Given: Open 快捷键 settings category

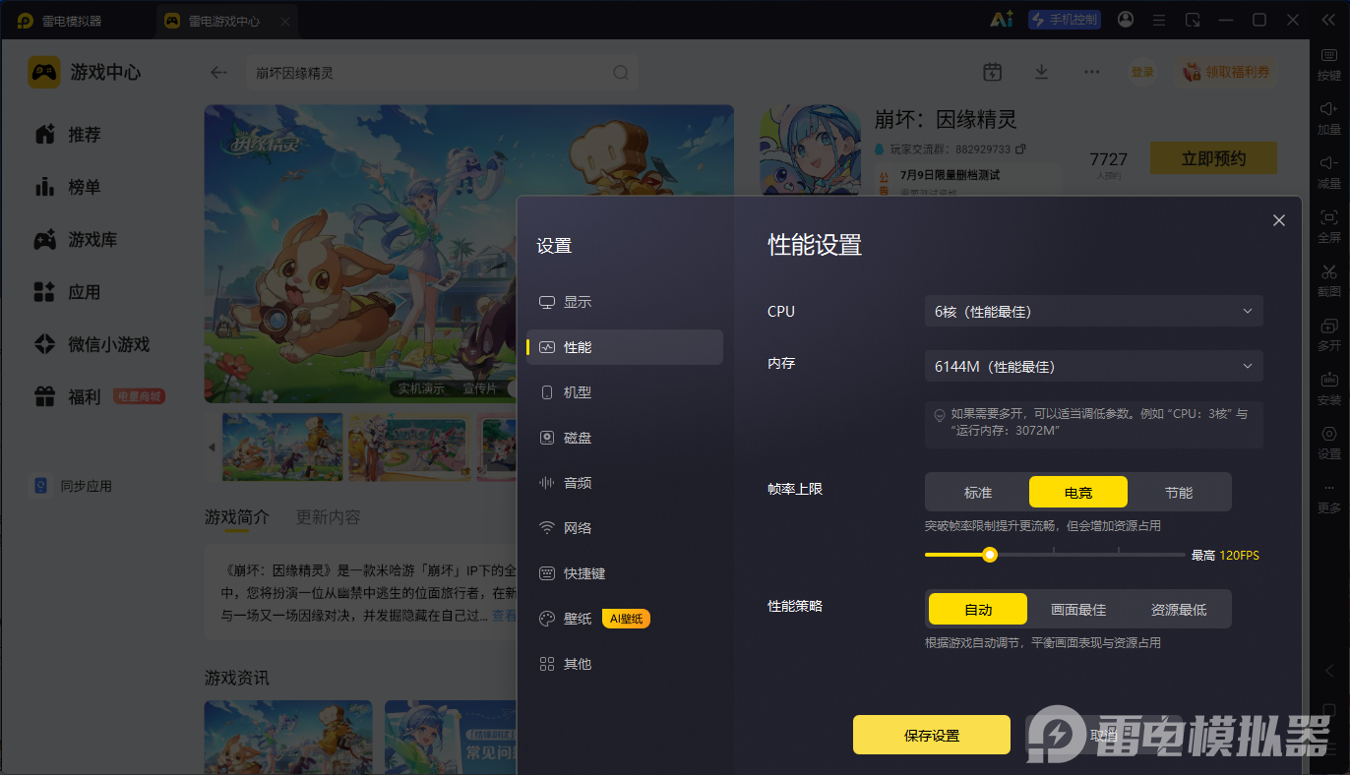Looking at the screenshot, I should tap(625, 573).
